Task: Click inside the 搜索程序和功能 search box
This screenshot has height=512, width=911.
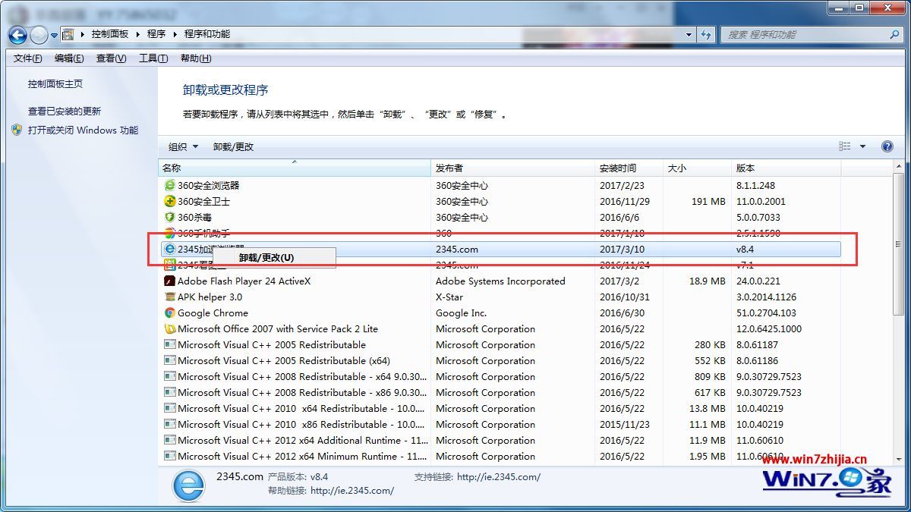Action: (805, 34)
